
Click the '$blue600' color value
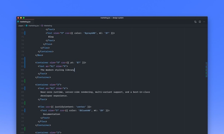(85, 111)
